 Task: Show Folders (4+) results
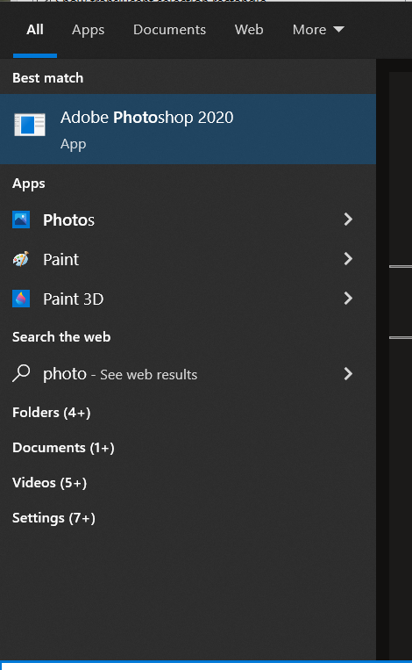pyautogui.click(x=51, y=413)
